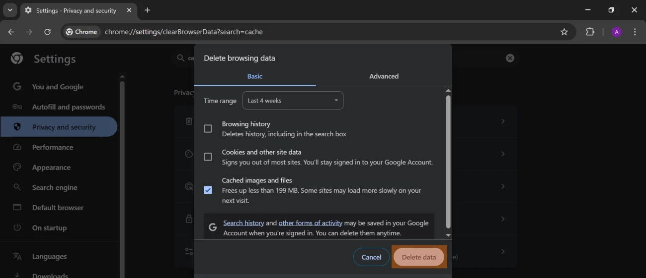Click the back navigation arrow

coord(11,32)
